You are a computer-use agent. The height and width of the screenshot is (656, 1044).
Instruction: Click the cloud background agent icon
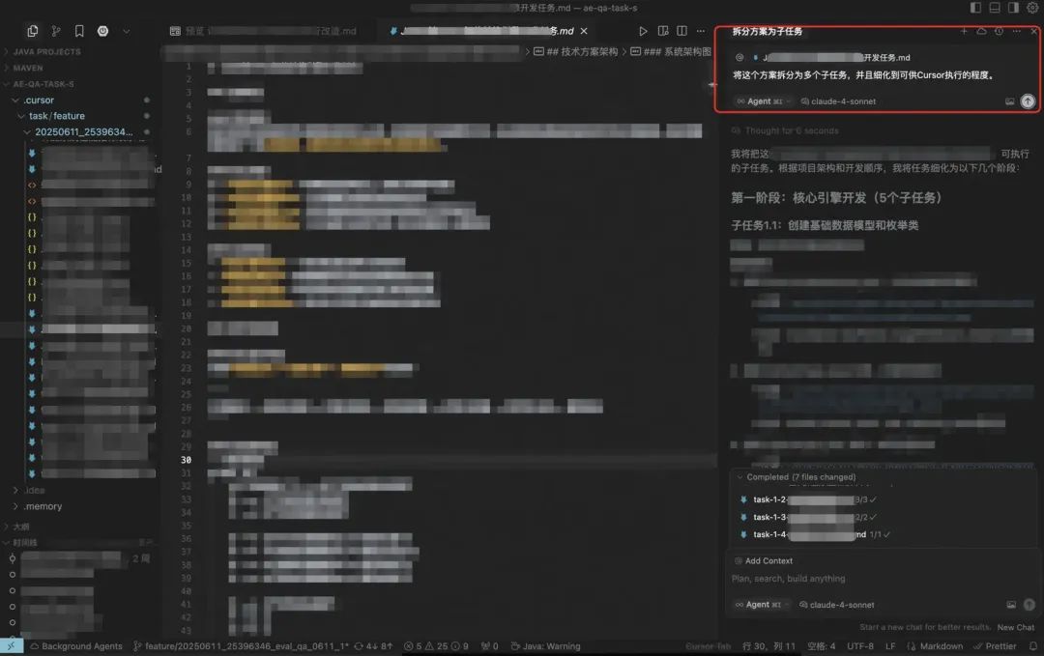(x=981, y=31)
